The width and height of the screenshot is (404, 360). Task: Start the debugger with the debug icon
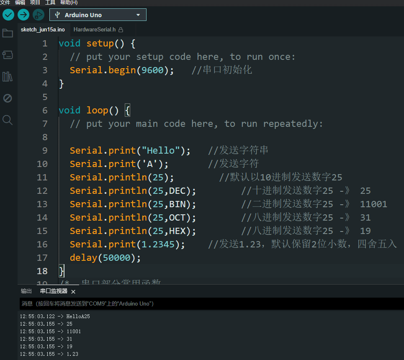[38, 15]
